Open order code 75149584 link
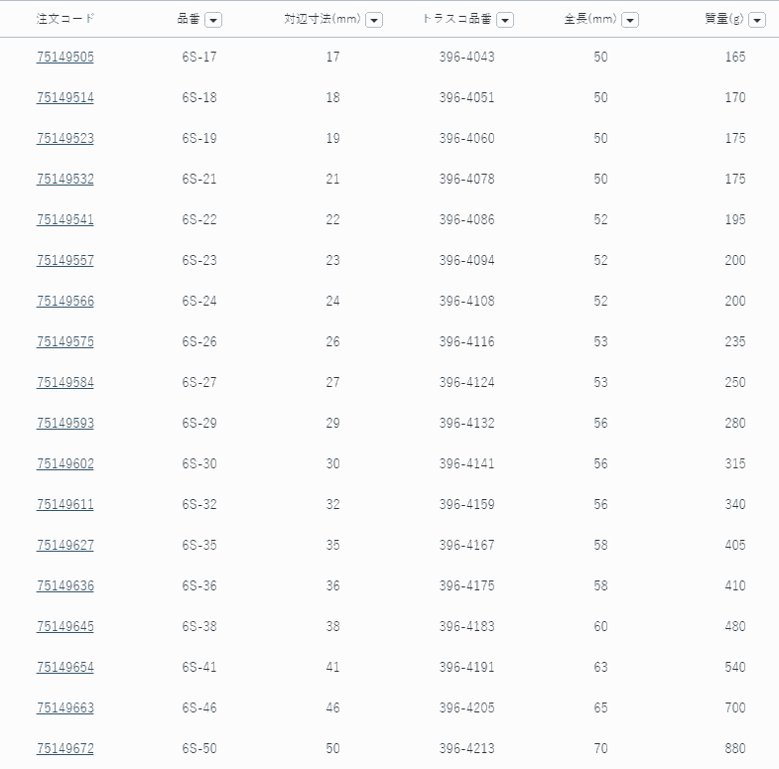The height and width of the screenshot is (769, 779). pos(65,382)
